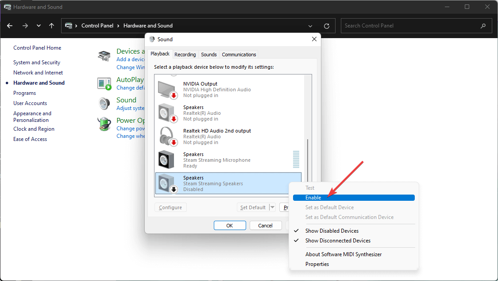498x281 pixels.
Task: Click Control Panel in the breadcrumb
Action: click(97, 26)
